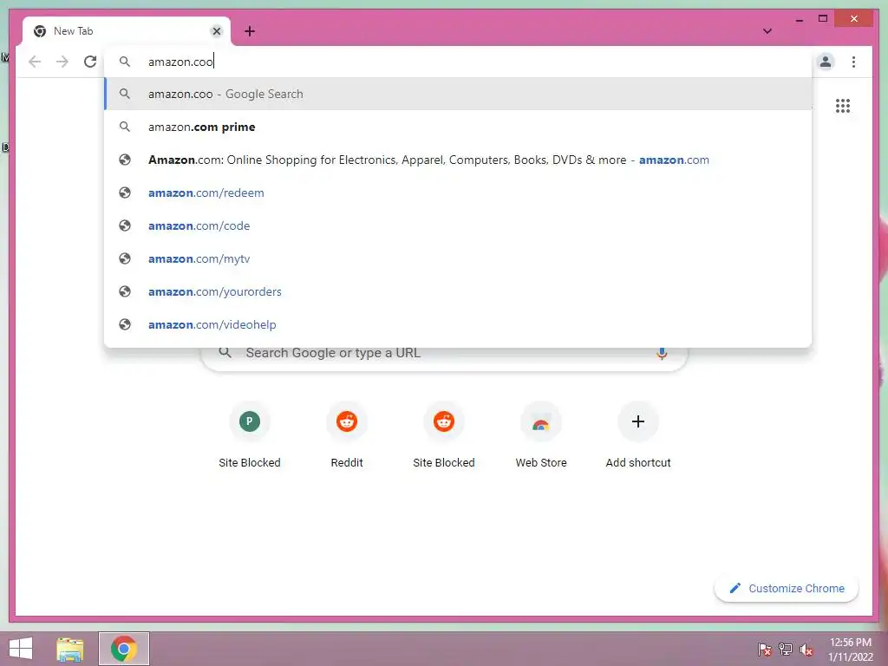This screenshot has width=888, height=666.
Task: Open the Google apps grid
Action: tap(843, 106)
